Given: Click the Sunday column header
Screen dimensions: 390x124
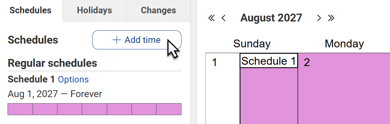Looking at the screenshot, I should (252, 44).
